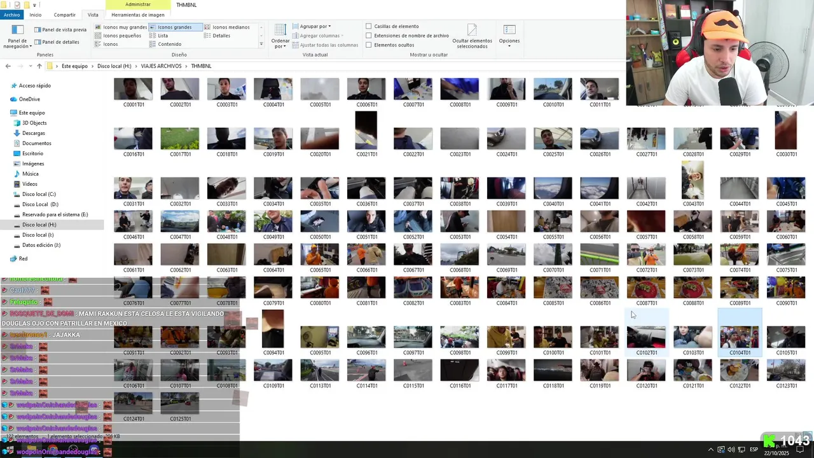Switch view to Iconos muy grandes
814x458 pixels.
tap(121, 27)
